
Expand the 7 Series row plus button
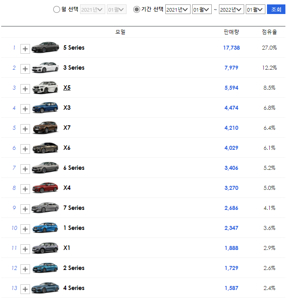(25, 209)
